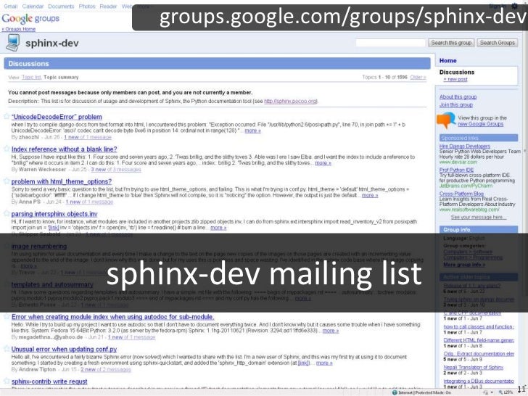Image resolution: width=528 pixels, height=396 pixels.
Task: Expand more of UnicodeDecodeError message preview
Action: click(x=252, y=131)
